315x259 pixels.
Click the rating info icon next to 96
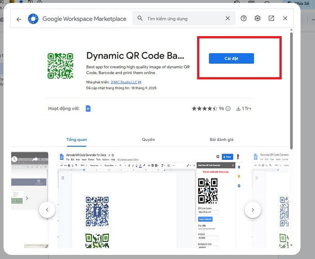pyautogui.click(x=228, y=109)
